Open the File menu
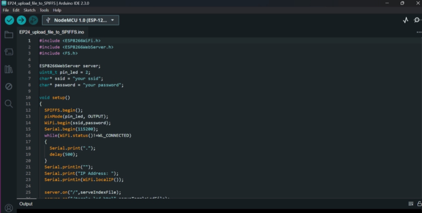The width and height of the screenshot is (422, 213). [x=6, y=10]
